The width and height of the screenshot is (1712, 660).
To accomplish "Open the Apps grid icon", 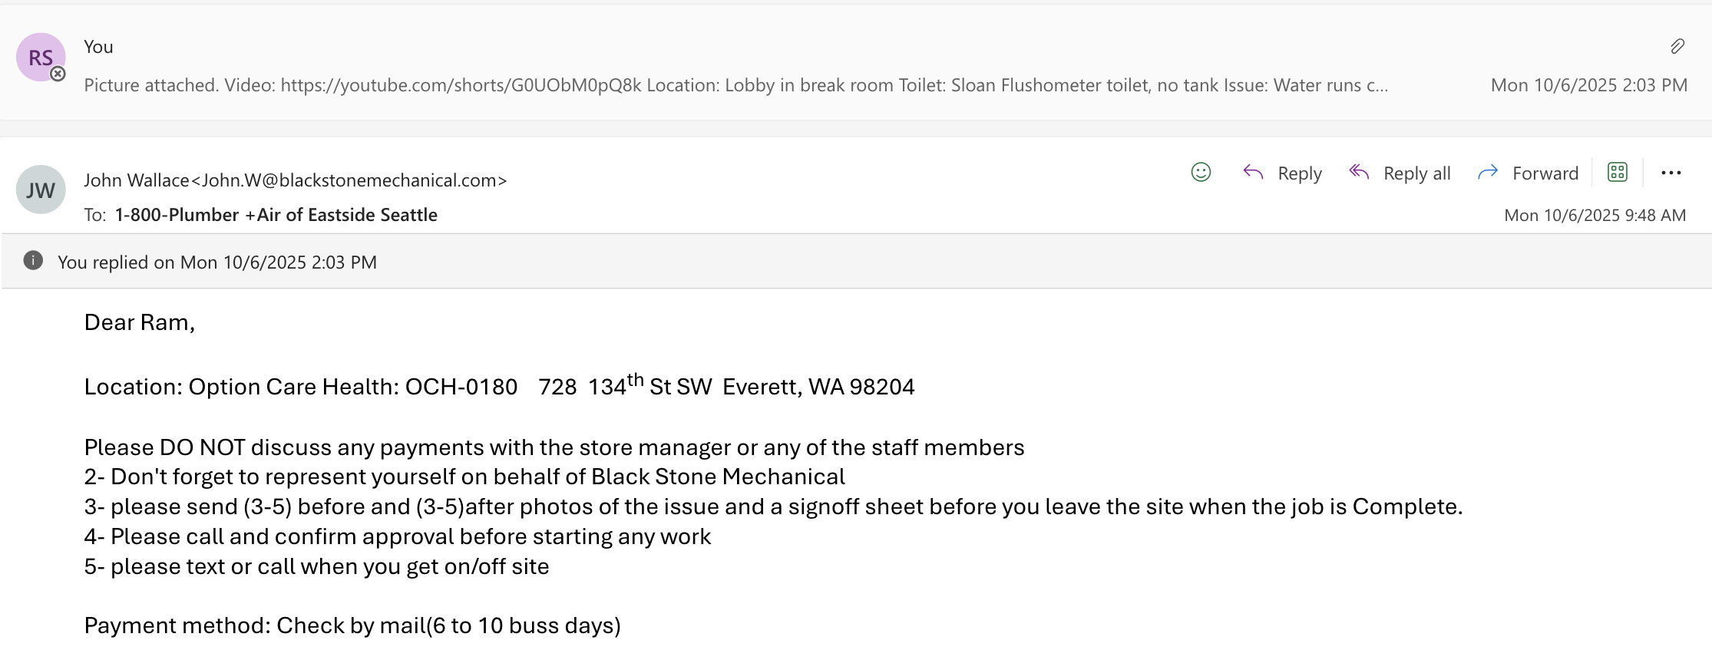I will click(1618, 173).
